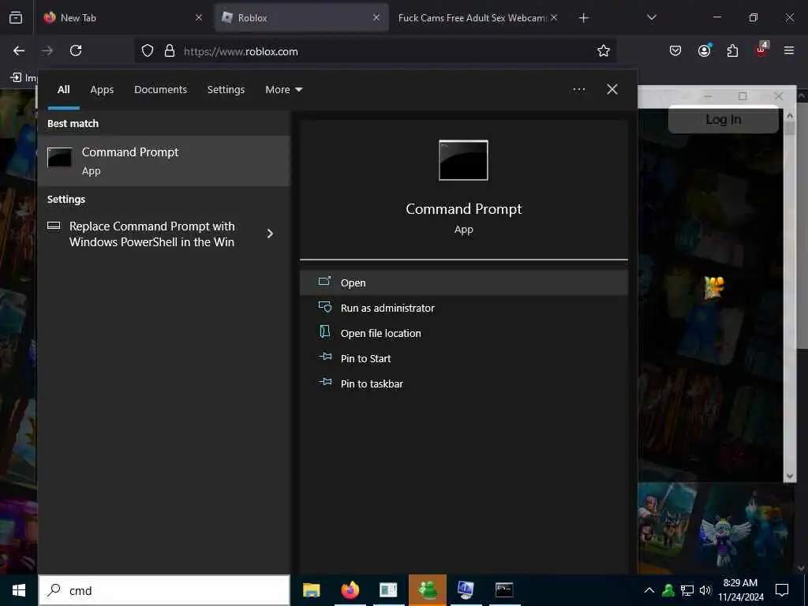Choose Run as administrator
Screen dimensions: 808x606
pos(463,308)
